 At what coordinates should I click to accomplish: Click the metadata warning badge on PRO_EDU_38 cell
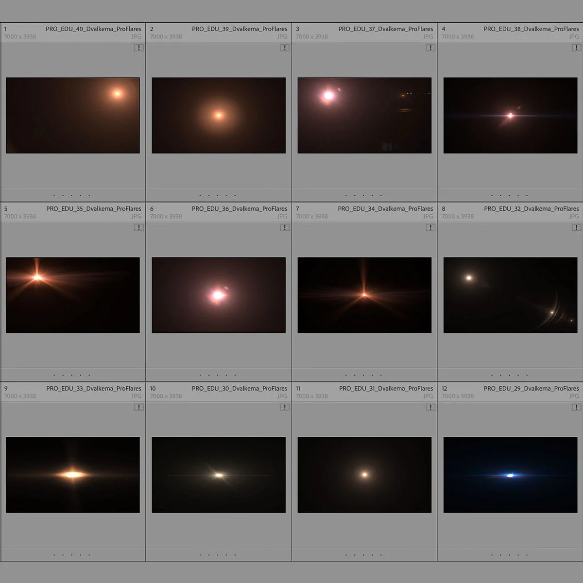pos(576,48)
